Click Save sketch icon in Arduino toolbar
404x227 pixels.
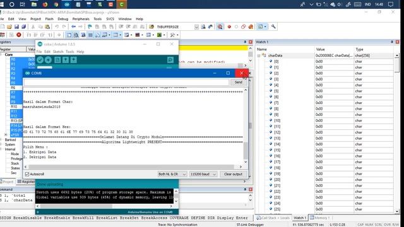74,60
